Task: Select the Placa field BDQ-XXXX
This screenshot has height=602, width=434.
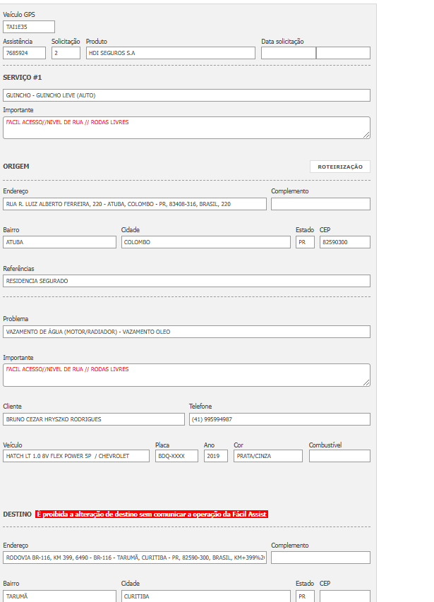Action: 176,456
